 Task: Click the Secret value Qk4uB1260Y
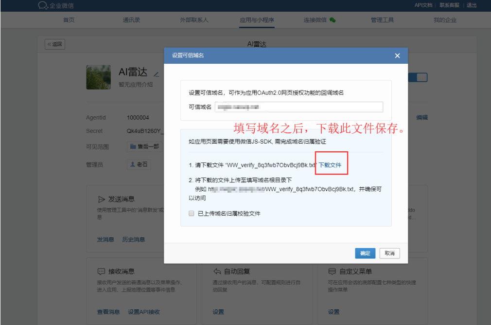145,131
